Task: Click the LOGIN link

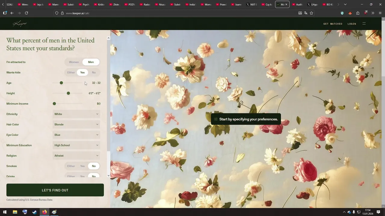Action: (352, 24)
